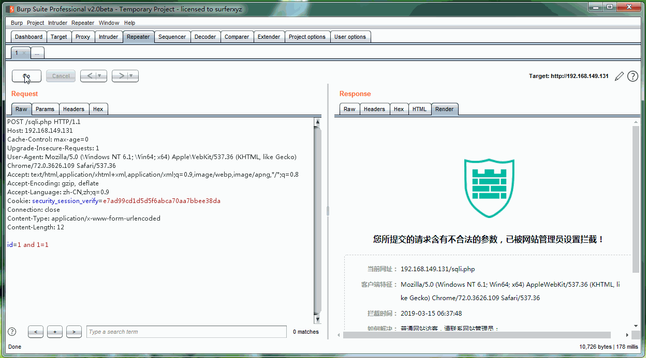Open the help question mark icon near Target
Image resolution: width=646 pixels, height=358 pixels.
pos(633,76)
